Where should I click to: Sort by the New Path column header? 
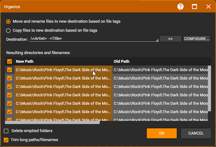(x=62, y=62)
